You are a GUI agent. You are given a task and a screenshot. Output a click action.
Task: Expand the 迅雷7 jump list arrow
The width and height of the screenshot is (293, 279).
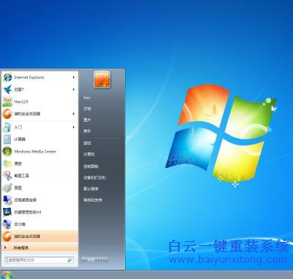click(73, 89)
